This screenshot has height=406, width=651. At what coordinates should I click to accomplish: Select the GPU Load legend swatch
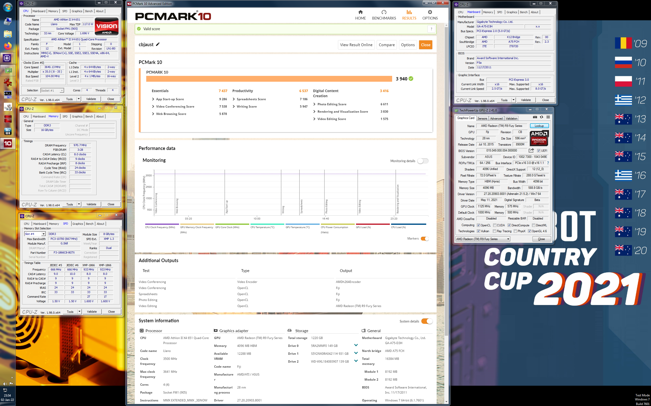(373, 224)
